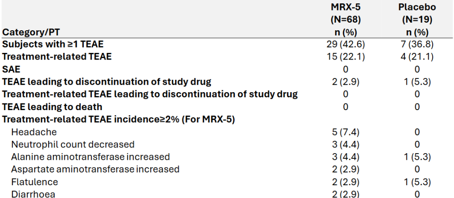
Task: Click the "Subjects with ≥1 TEAE" row label
Action: [53, 44]
